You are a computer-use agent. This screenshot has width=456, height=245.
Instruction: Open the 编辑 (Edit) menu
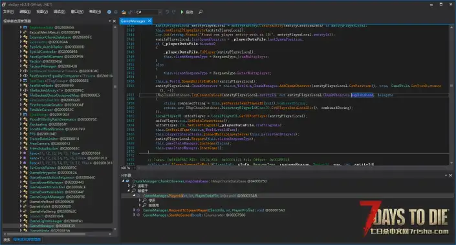pyautogui.click(x=25, y=12)
